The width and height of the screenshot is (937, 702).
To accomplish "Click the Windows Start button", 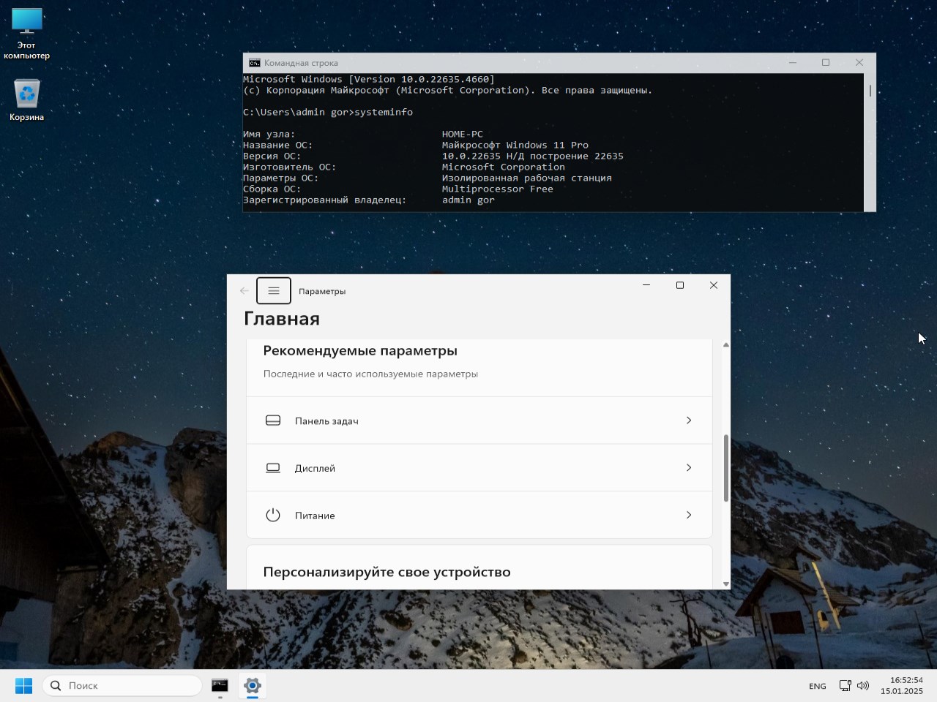I will coord(23,685).
